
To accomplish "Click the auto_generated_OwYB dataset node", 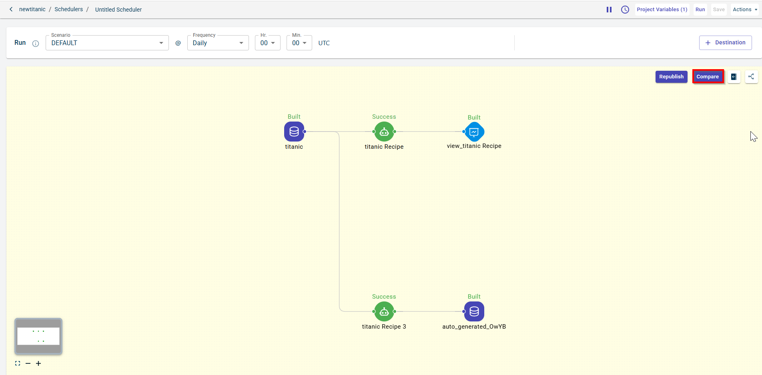I will [474, 311].
